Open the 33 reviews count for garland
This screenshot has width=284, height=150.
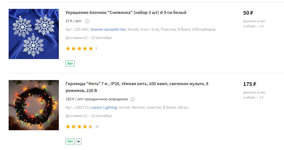click(97, 127)
